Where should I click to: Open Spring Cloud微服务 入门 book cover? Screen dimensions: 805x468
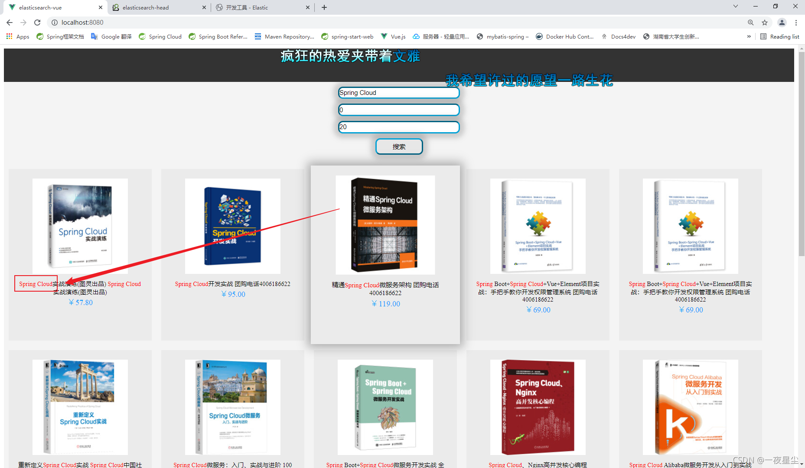pos(233,407)
